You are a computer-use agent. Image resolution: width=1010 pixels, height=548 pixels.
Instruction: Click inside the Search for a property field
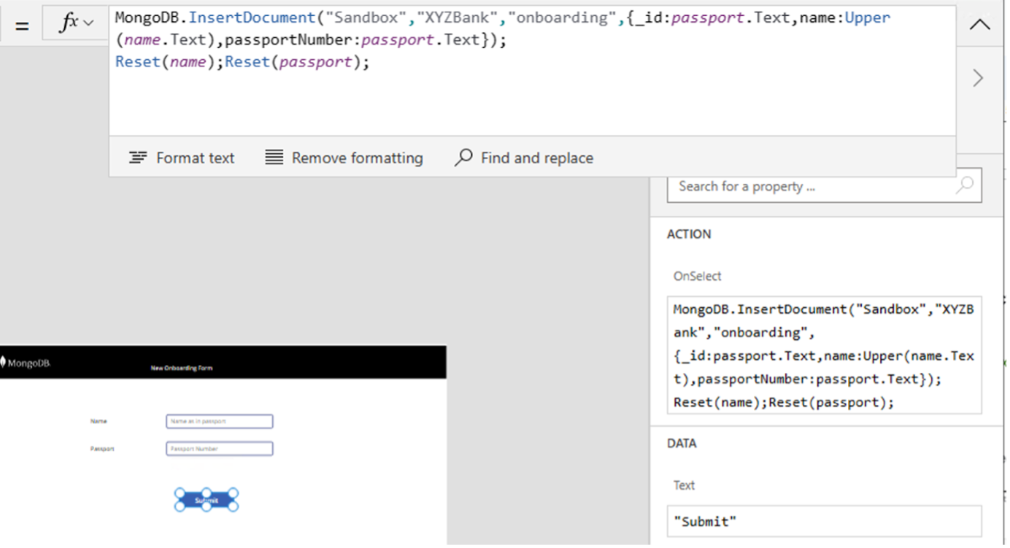pyautogui.click(x=788, y=186)
